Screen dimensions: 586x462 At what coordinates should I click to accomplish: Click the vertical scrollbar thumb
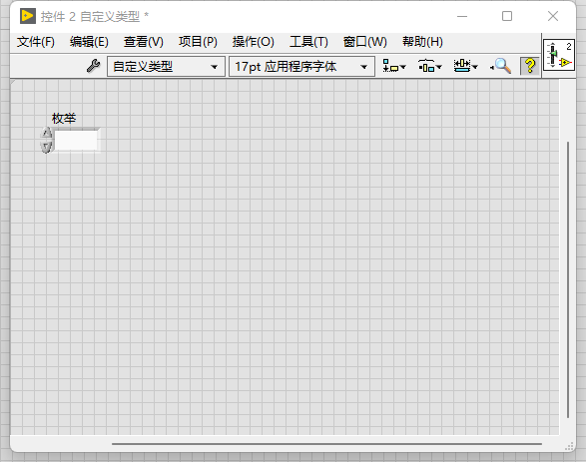point(568,279)
